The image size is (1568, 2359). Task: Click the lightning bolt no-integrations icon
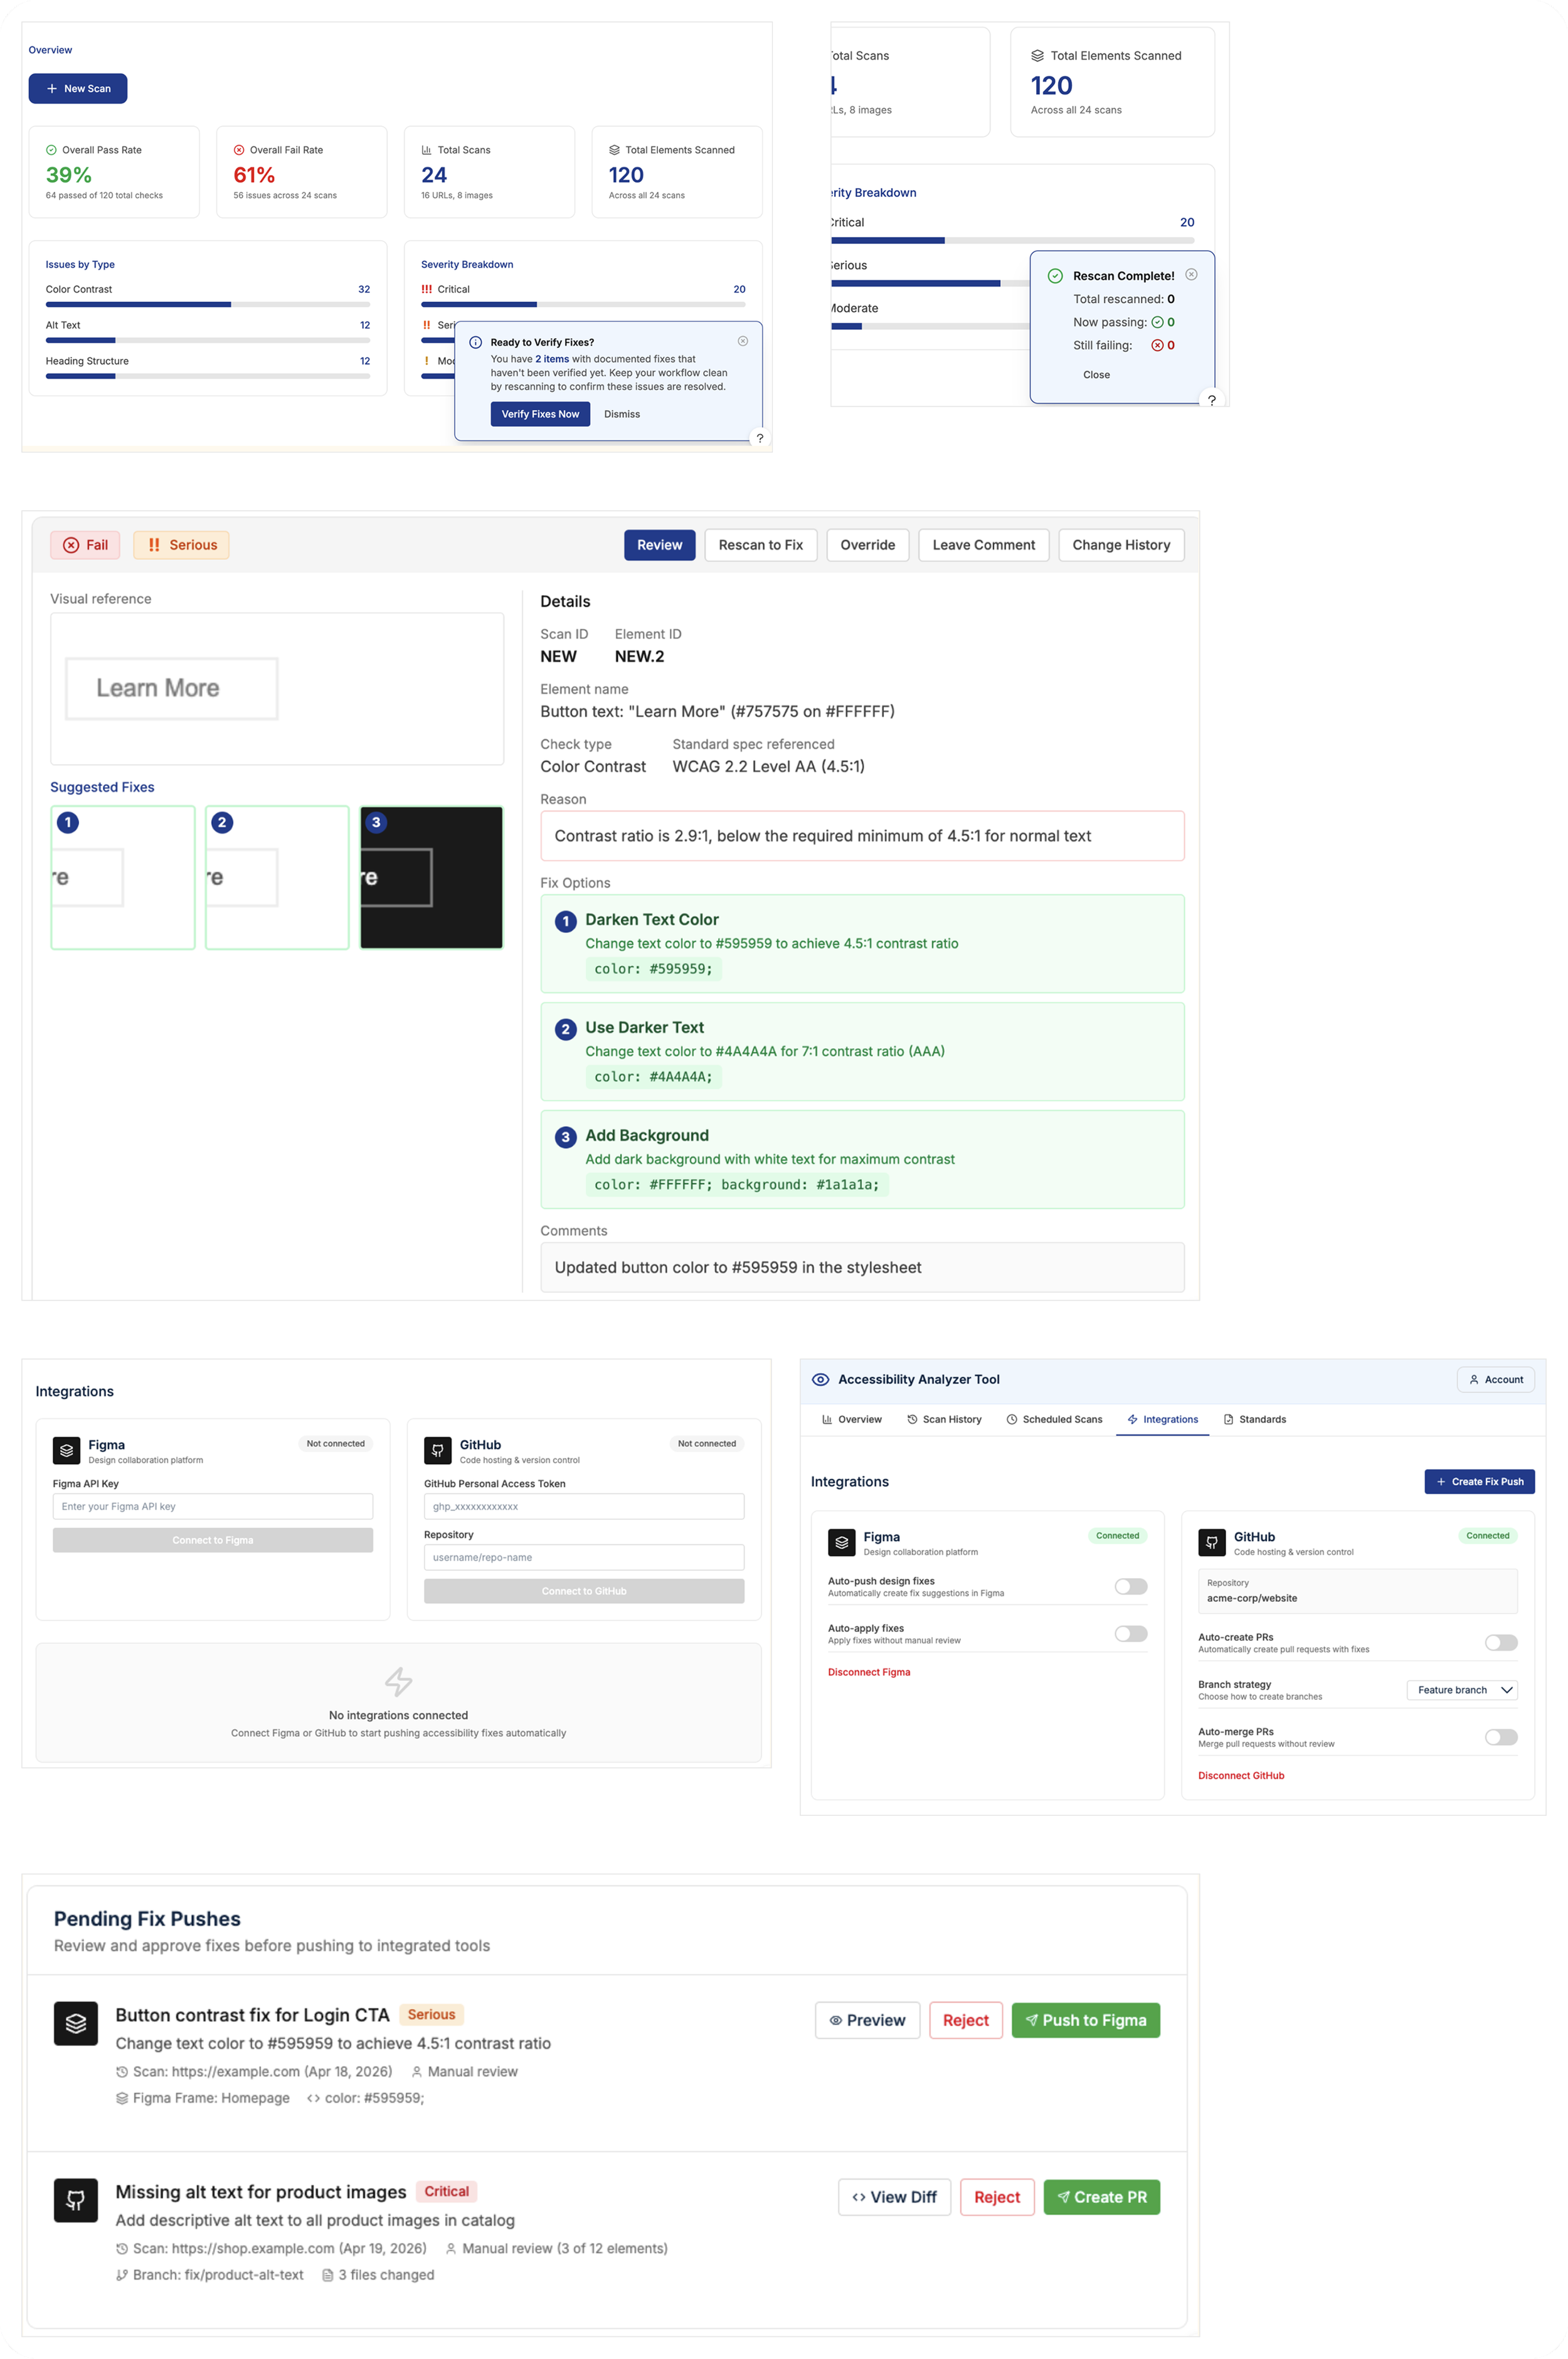398,1681
